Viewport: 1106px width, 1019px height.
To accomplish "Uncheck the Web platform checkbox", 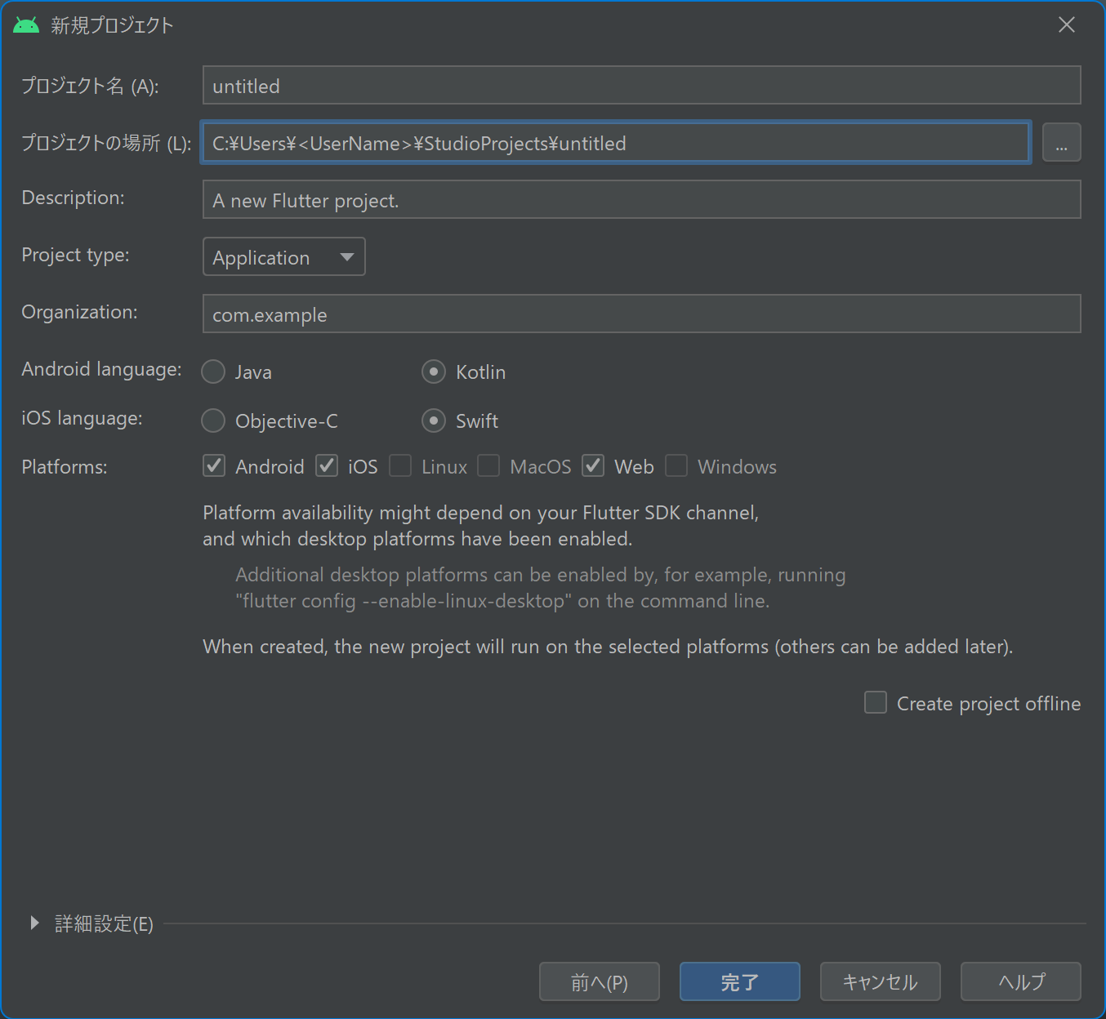I will pos(593,465).
